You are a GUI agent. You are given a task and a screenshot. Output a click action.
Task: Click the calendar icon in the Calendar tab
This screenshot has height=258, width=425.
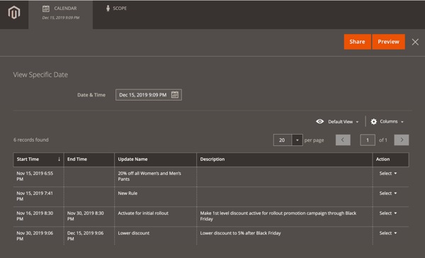(46, 9)
